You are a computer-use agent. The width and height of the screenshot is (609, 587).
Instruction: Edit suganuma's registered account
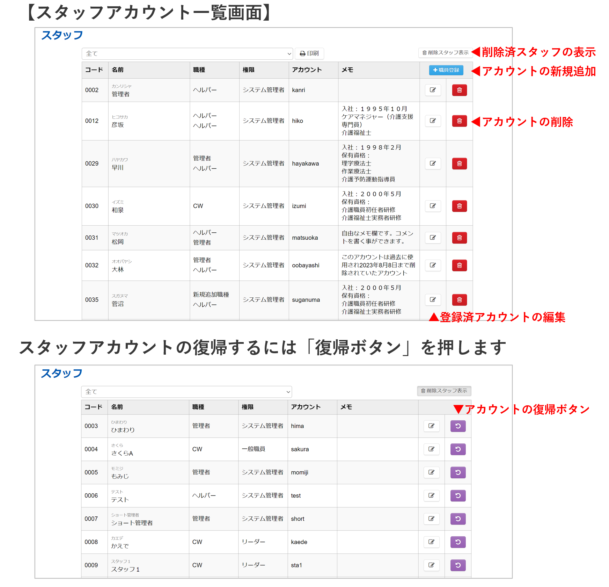tap(433, 299)
